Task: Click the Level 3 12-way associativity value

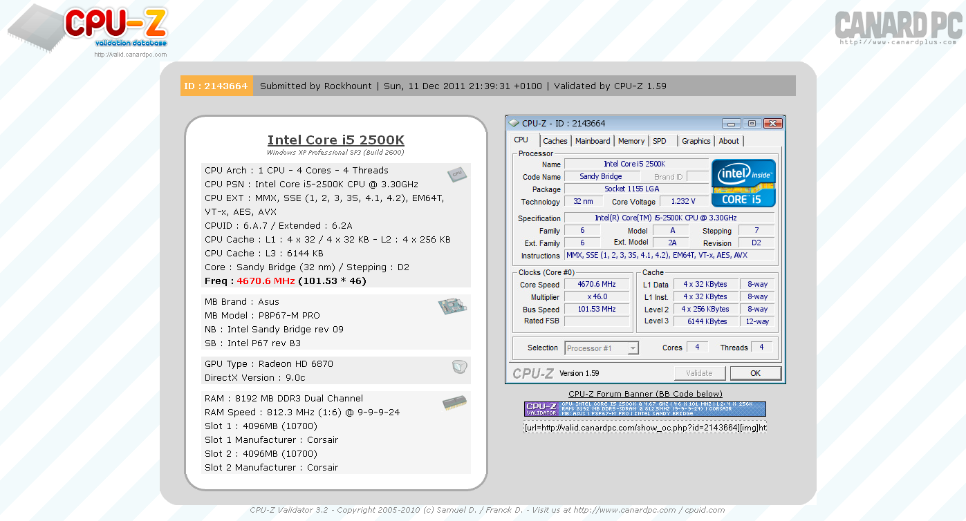Action: (757, 322)
